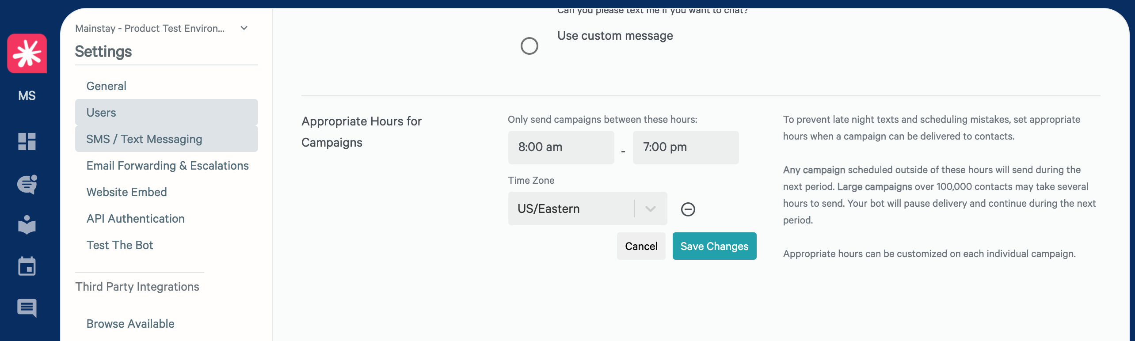Open the knowledge base reader icon
This screenshot has height=341, width=1135.
coord(27,225)
